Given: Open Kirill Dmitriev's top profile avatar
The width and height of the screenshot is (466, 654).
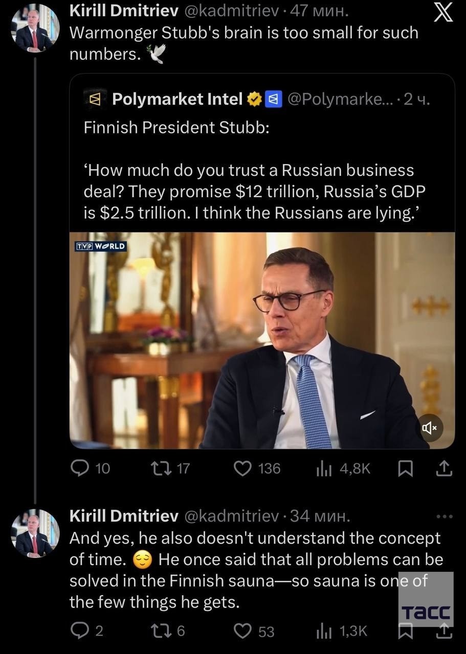Looking at the screenshot, I should pos(35,29).
